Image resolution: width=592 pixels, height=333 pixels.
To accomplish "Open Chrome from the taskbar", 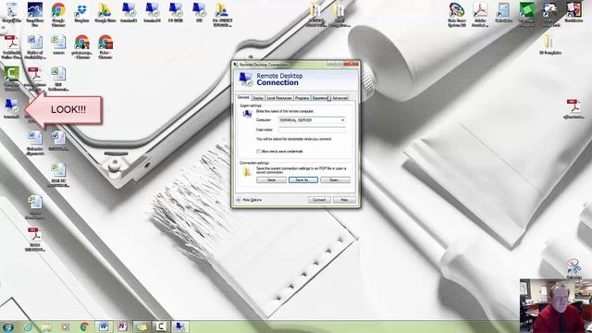I will [84, 327].
